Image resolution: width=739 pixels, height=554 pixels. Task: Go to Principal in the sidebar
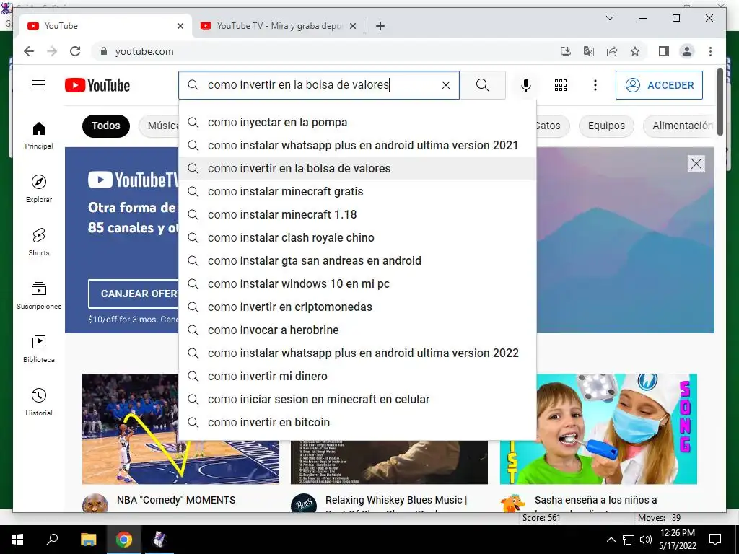pyautogui.click(x=39, y=136)
